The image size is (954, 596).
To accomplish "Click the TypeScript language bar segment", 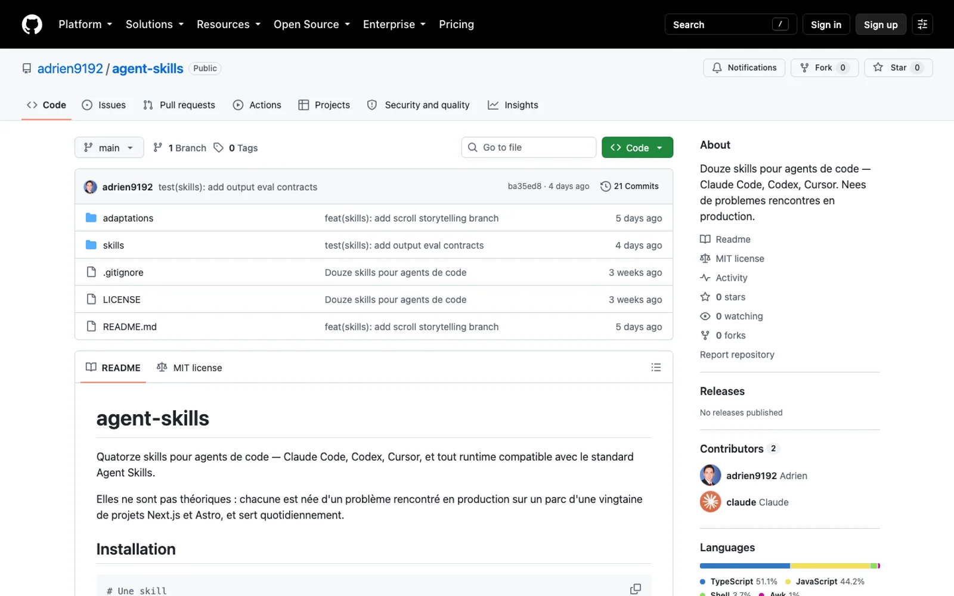I will point(745,566).
